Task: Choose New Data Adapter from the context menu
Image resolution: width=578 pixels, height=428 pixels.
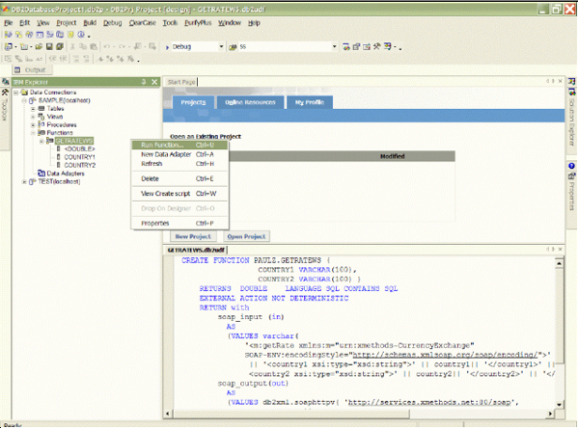Action: click(x=179, y=154)
